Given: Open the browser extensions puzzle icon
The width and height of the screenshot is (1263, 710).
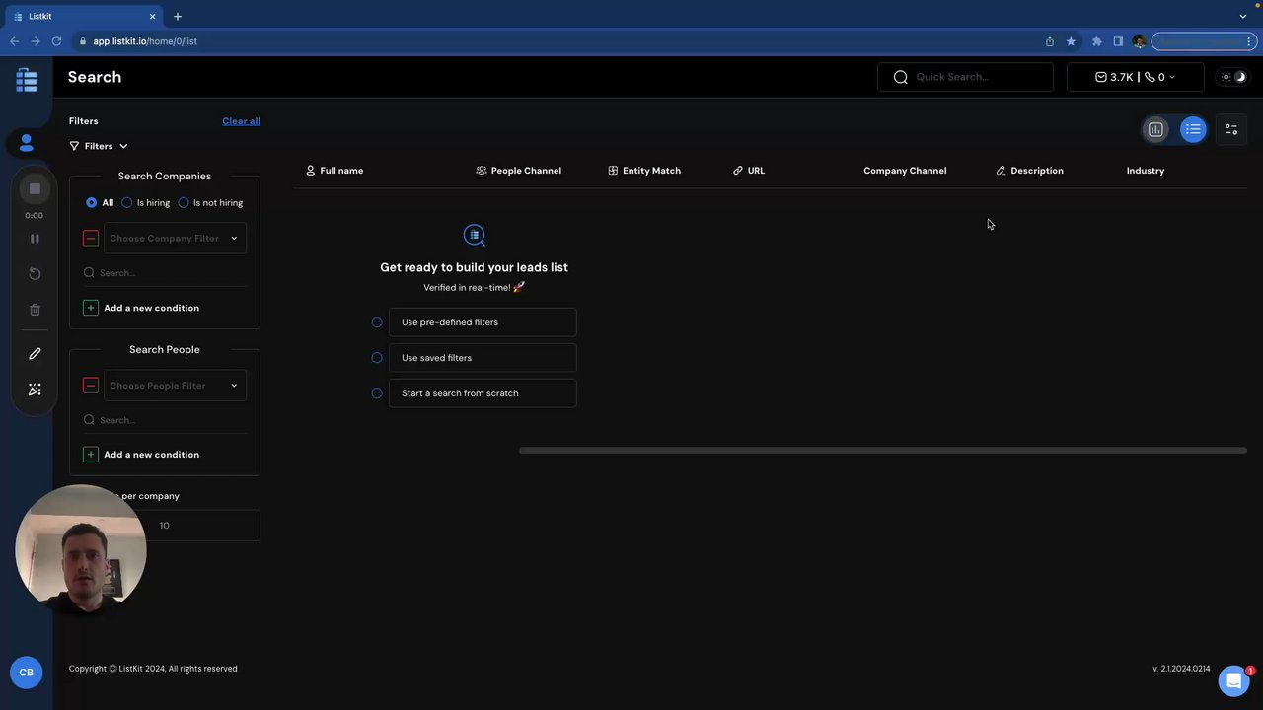Looking at the screenshot, I should (x=1096, y=41).
